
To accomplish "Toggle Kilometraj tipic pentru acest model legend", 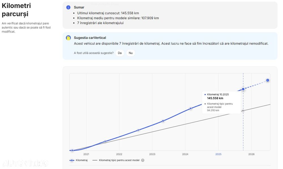I will point(116,160).
